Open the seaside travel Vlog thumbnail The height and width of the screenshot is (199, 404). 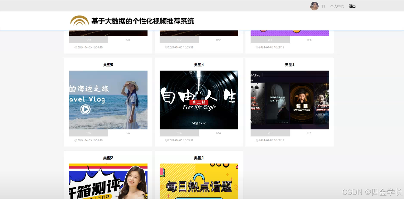tap(108, 100)
